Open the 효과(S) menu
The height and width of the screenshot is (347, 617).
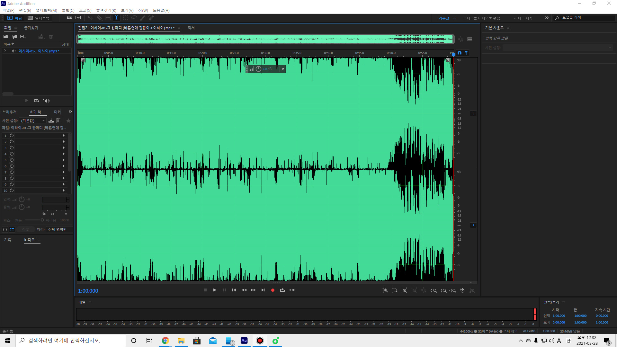tap(85, 10)
